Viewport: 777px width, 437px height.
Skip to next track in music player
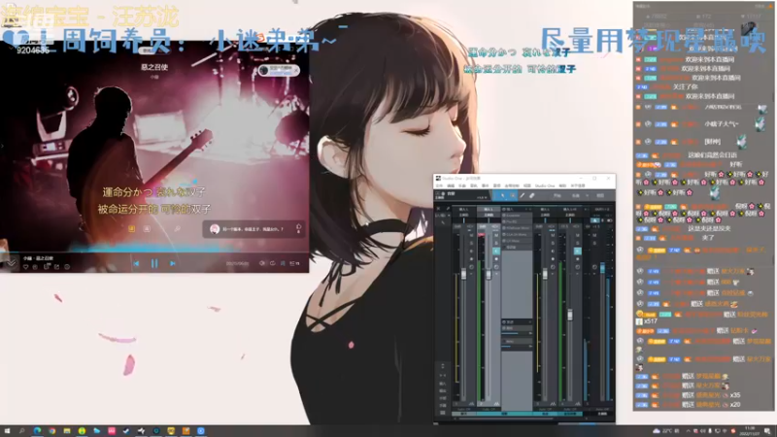tap(173, 263)
